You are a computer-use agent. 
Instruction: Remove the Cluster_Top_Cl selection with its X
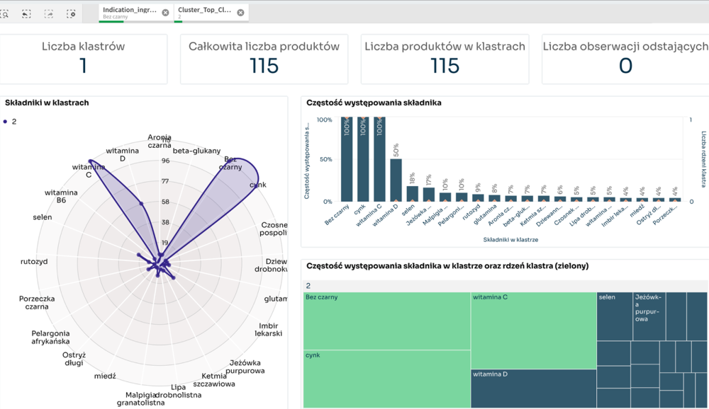pos(240,13)
